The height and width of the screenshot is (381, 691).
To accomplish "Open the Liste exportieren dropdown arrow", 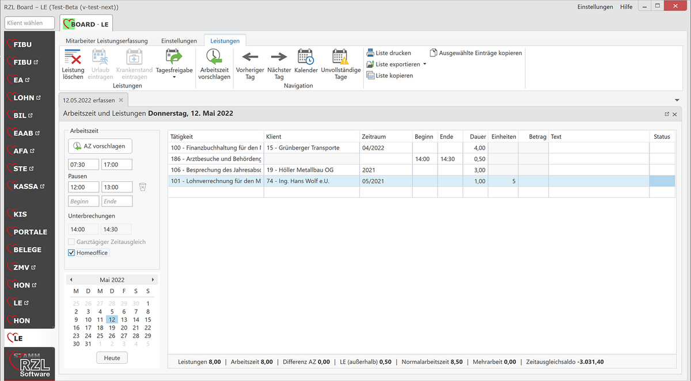I will (425, 64).
